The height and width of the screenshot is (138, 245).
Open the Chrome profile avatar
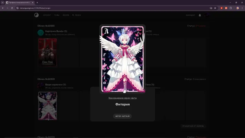click(237, 8)
